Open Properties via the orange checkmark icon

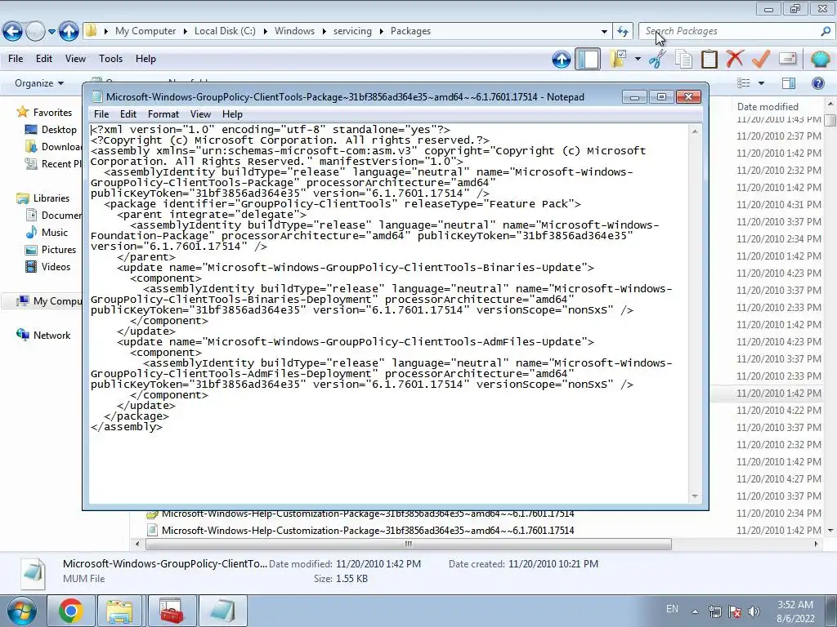tap(761, 59)
